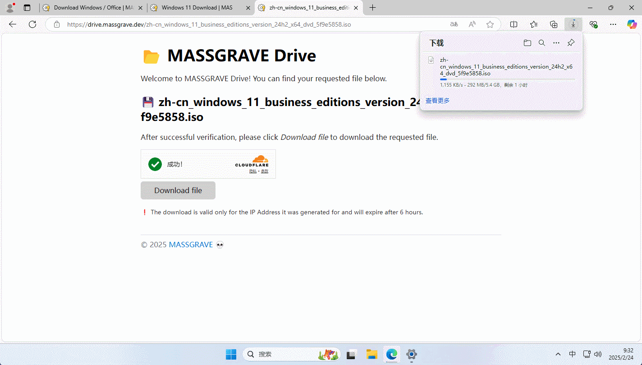Click the browser refresh button

32,24
